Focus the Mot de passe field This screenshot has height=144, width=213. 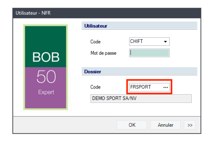click(149, 53)
